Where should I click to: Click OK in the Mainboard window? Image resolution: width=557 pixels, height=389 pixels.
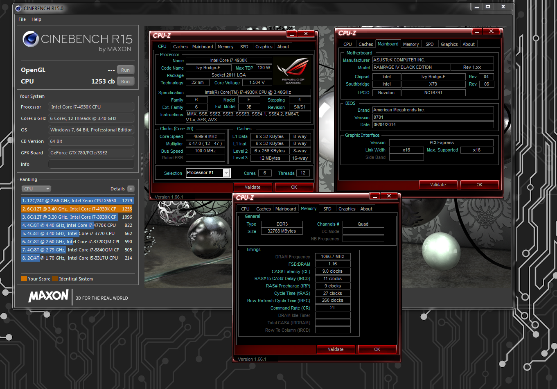pyautogui.click(x=479, y=185)
